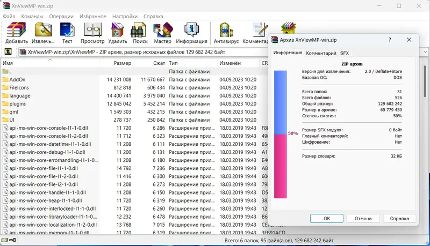Open the Избранное menu
The image size is (430, 246).
[92, 17]
